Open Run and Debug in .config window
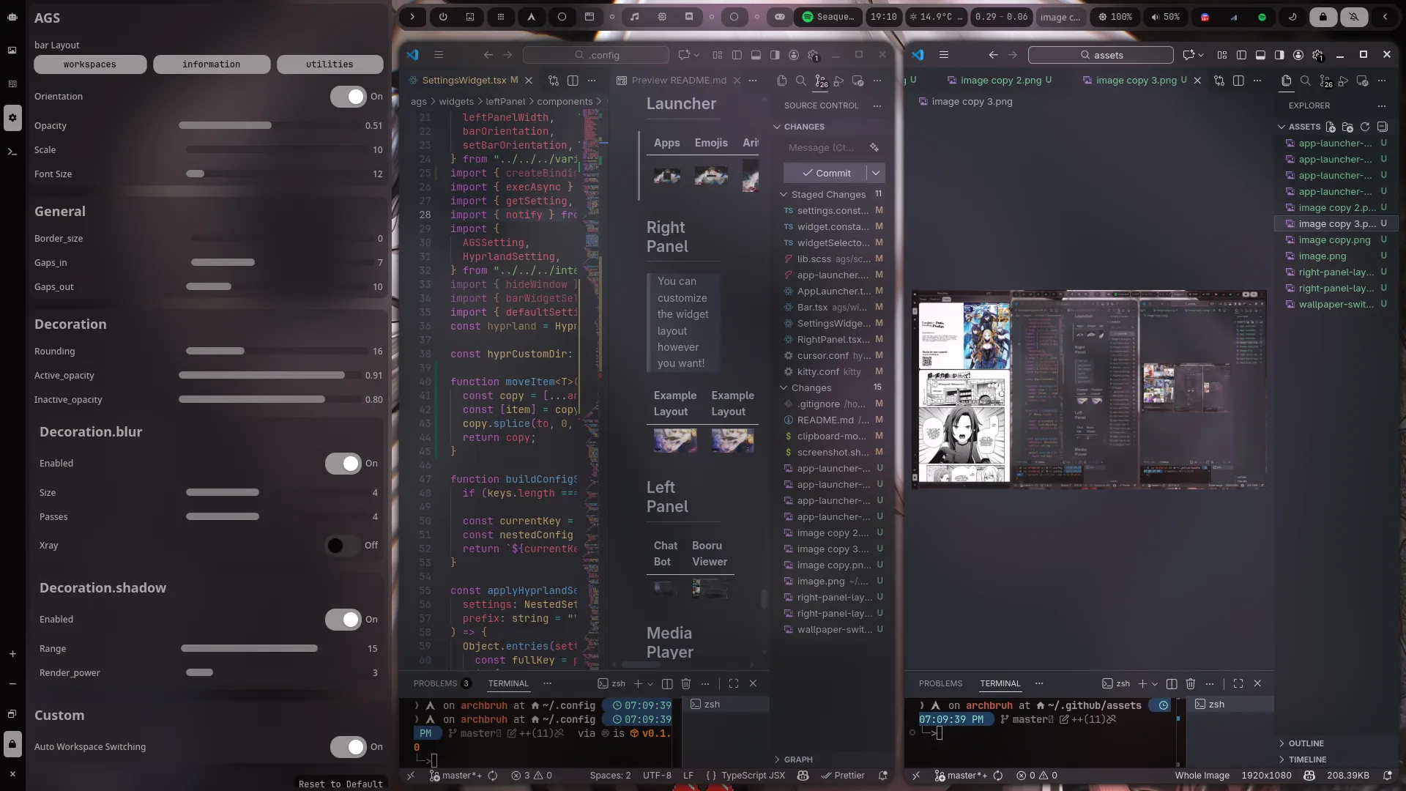The width and height of the screenshot is (1406, 791). coord(839,81)
